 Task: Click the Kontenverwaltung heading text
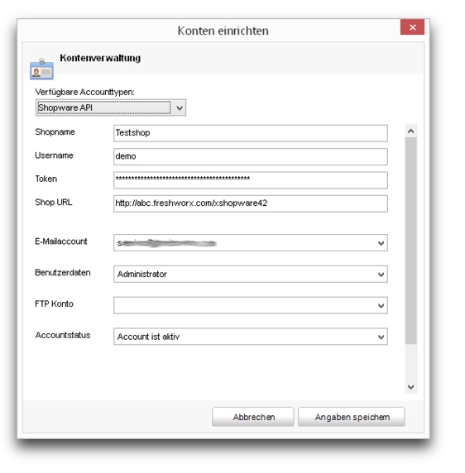coord(100,58)
